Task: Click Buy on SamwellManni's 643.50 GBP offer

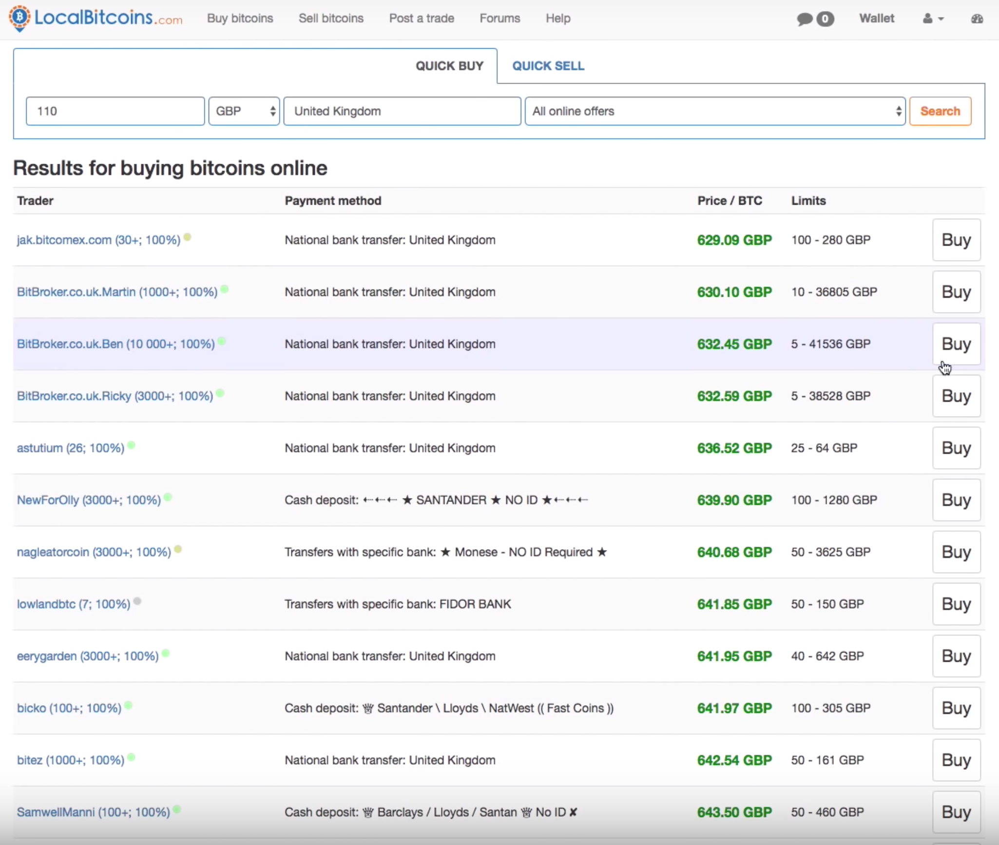Action: [957, 812]
